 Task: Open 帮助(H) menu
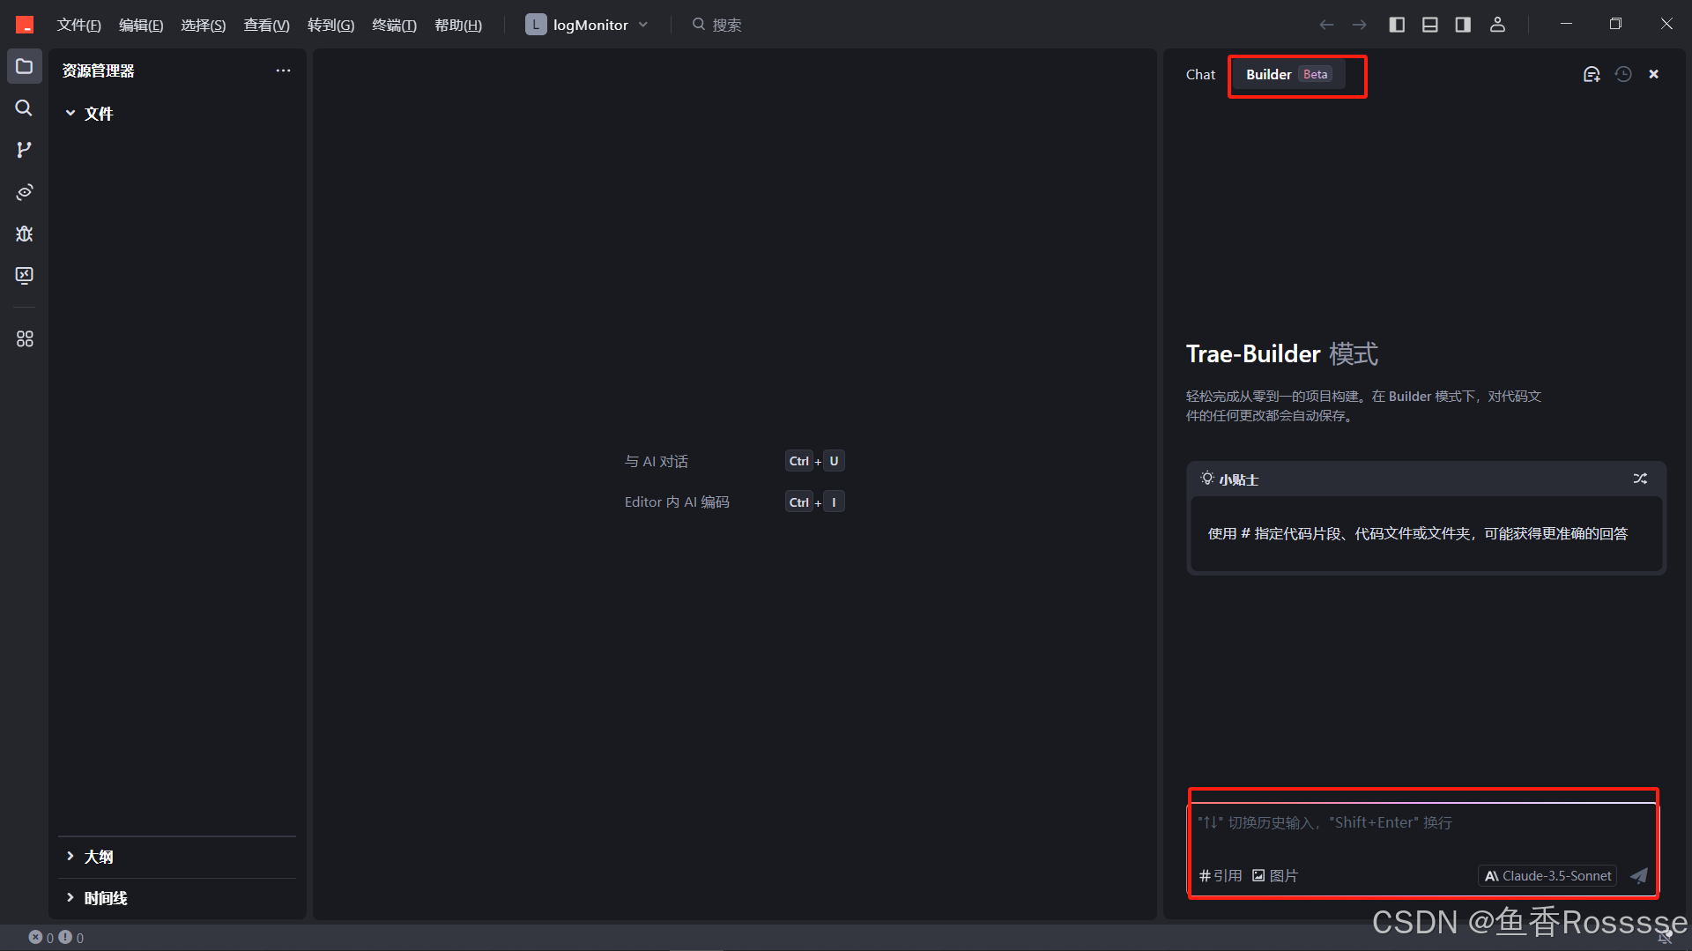[458, 25]
